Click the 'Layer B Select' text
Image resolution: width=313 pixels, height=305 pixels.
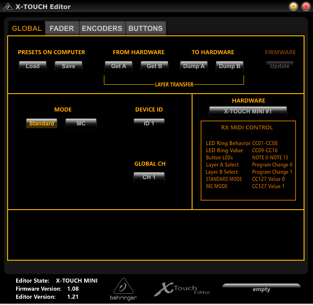(222, 172)
